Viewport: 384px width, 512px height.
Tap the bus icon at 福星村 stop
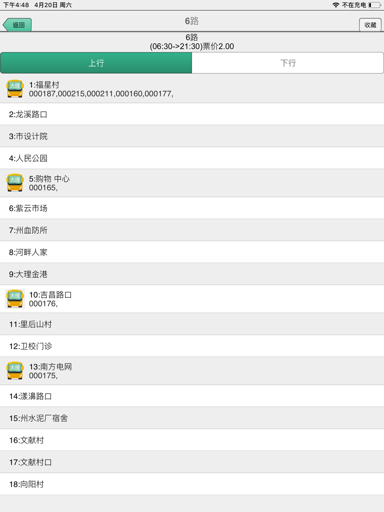pos(15,89)
